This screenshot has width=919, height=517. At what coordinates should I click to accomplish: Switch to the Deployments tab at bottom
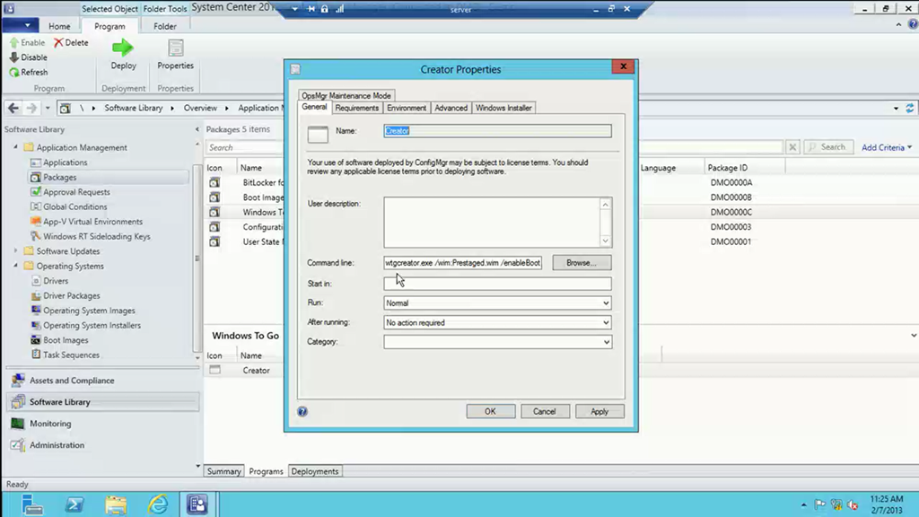pos(315,471)
